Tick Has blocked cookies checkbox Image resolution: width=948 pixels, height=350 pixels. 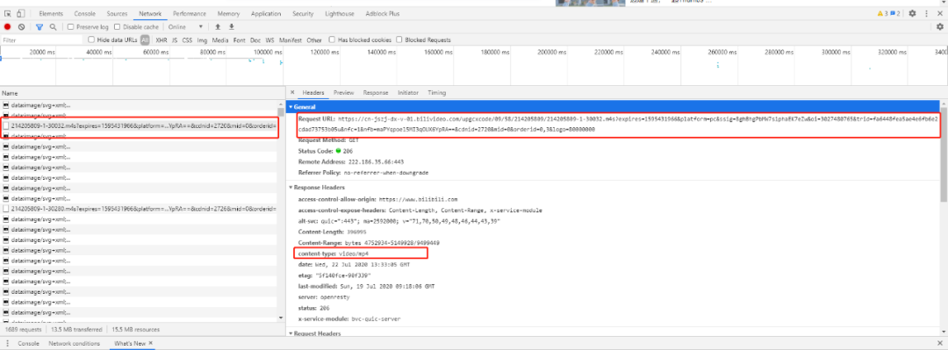332,39
